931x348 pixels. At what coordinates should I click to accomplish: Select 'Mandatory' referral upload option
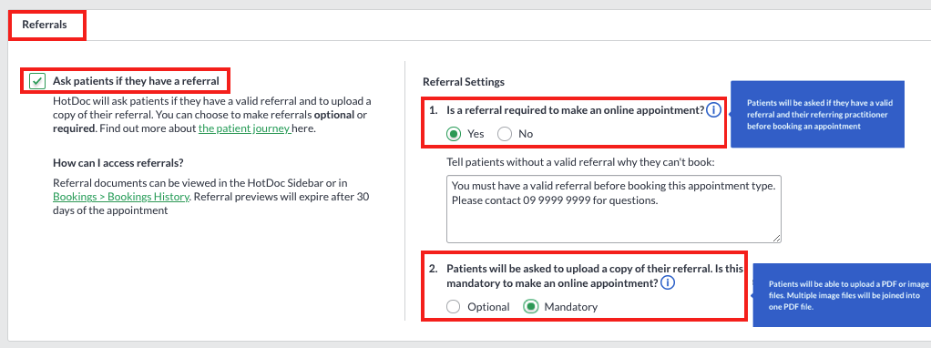(x=531, y=307)
